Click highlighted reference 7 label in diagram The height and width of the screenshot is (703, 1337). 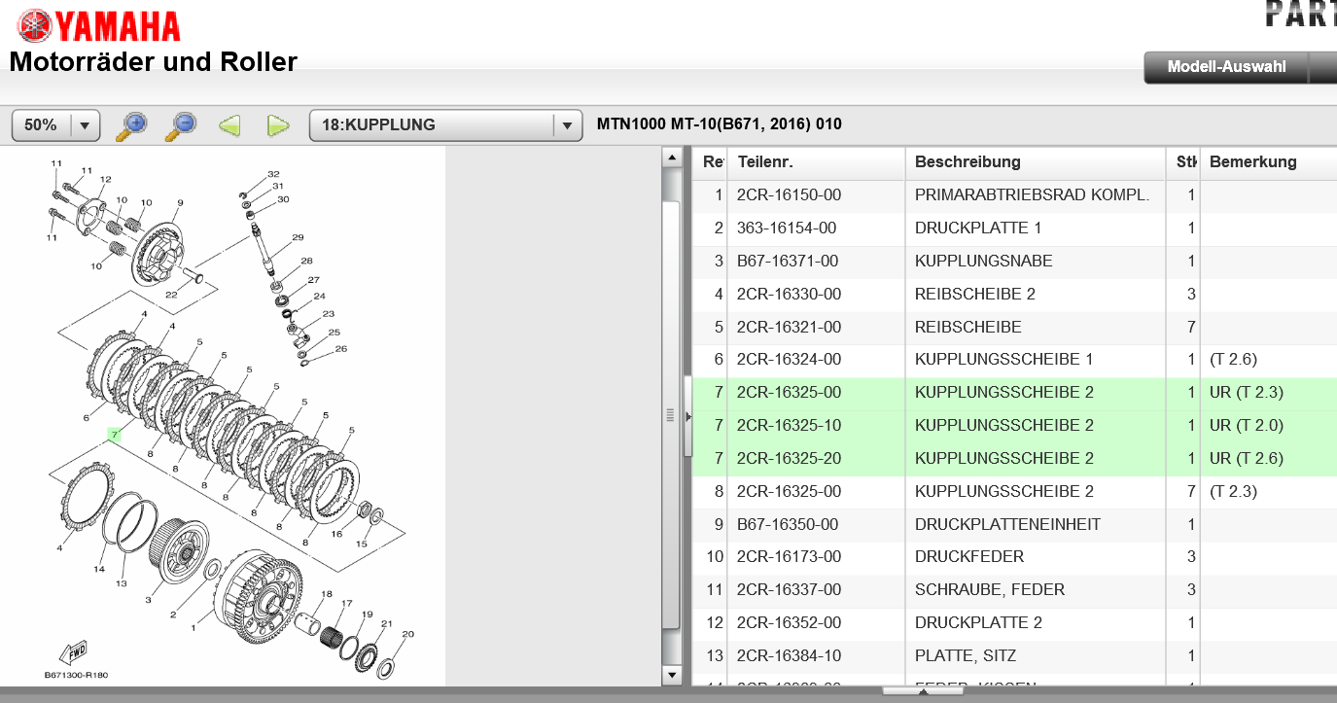pos(114,435)
